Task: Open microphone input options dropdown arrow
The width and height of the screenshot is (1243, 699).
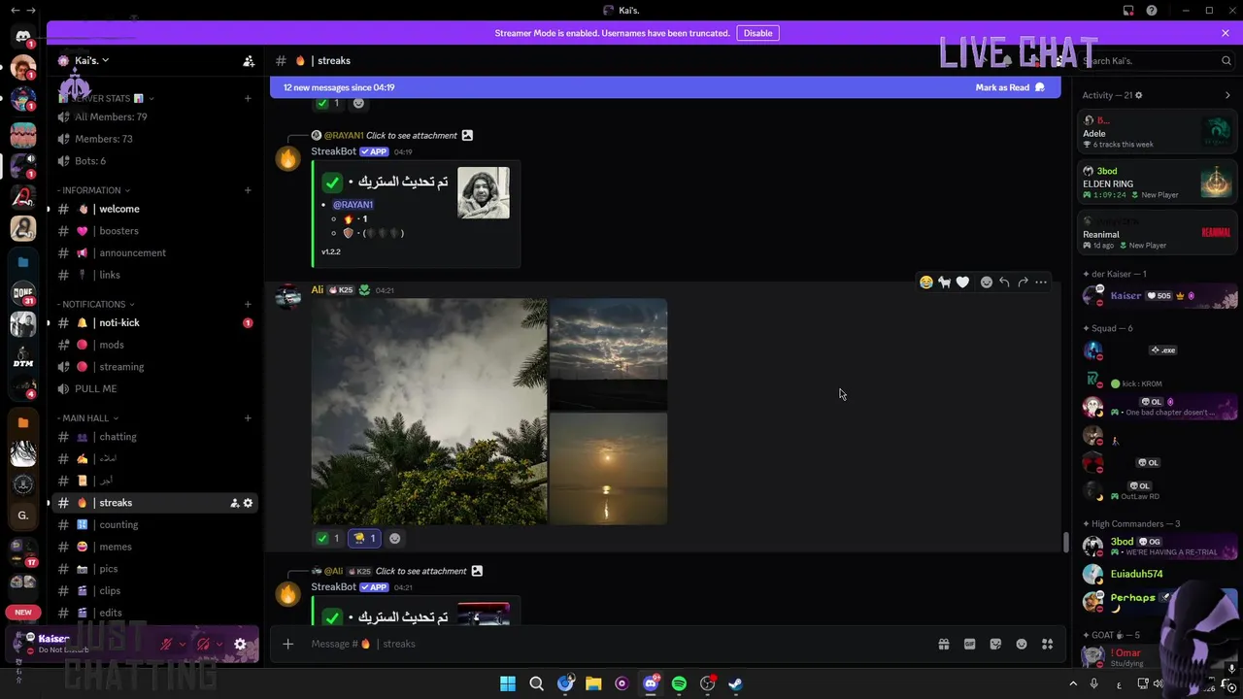Action: [x=183, y=644]
